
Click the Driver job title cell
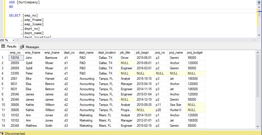(x=127, y=58)
